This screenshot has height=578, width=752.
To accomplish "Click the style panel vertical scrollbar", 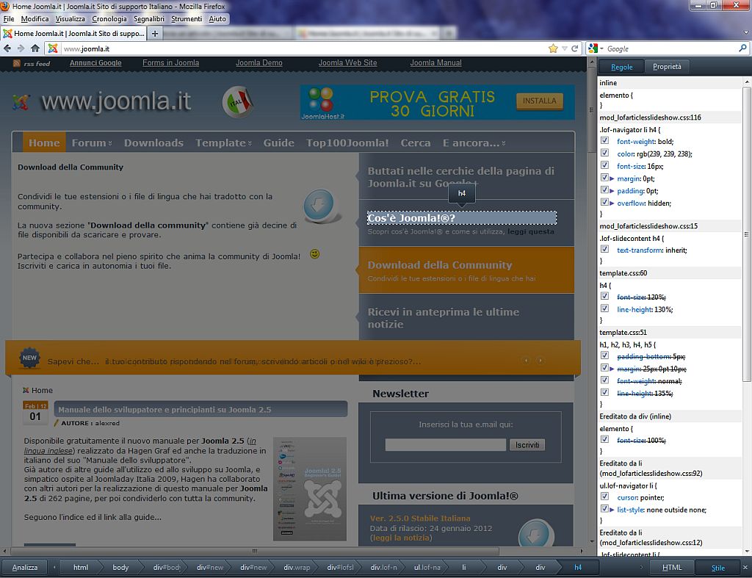I will (x=746, y=234).
